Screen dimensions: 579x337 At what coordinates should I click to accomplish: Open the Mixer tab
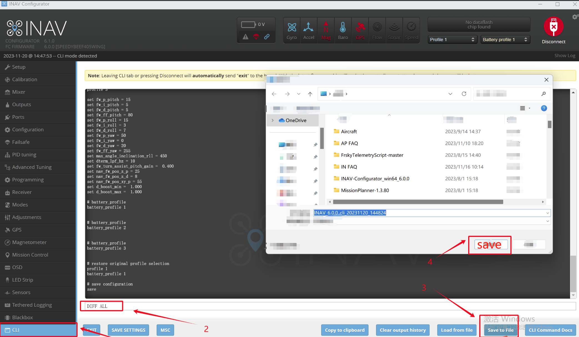tap(38, 92)
